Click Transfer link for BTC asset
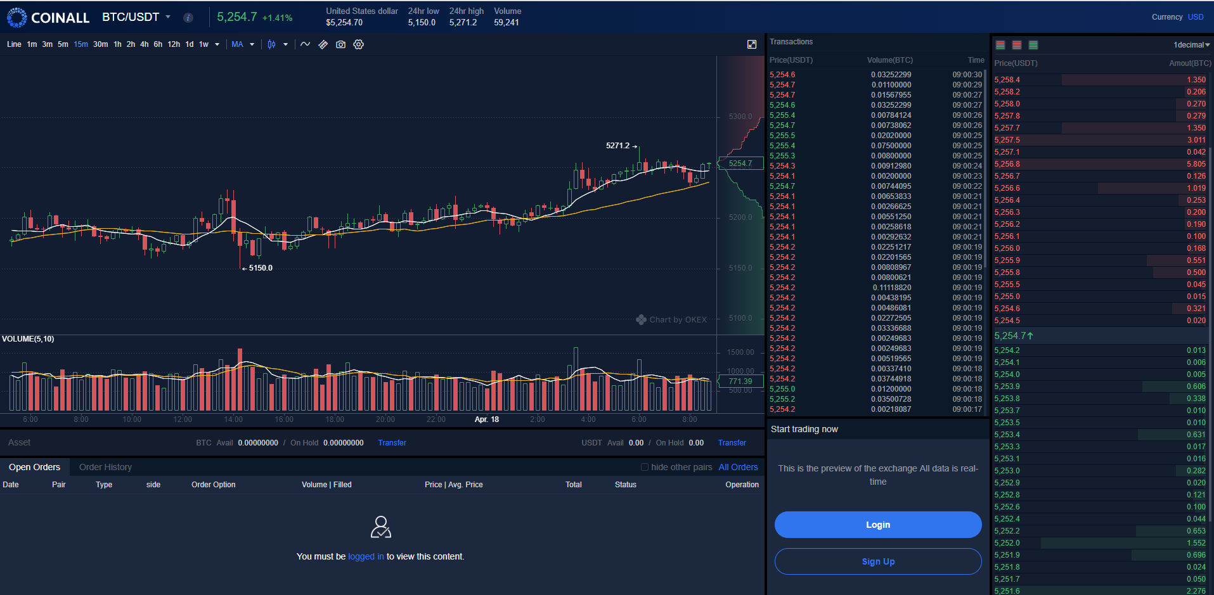 point(392,443)
